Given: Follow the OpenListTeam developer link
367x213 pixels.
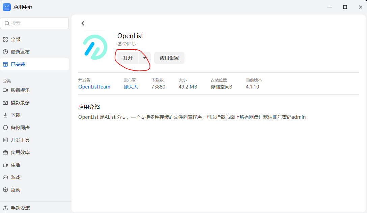Looking at the screenshot, I should 94,87.
